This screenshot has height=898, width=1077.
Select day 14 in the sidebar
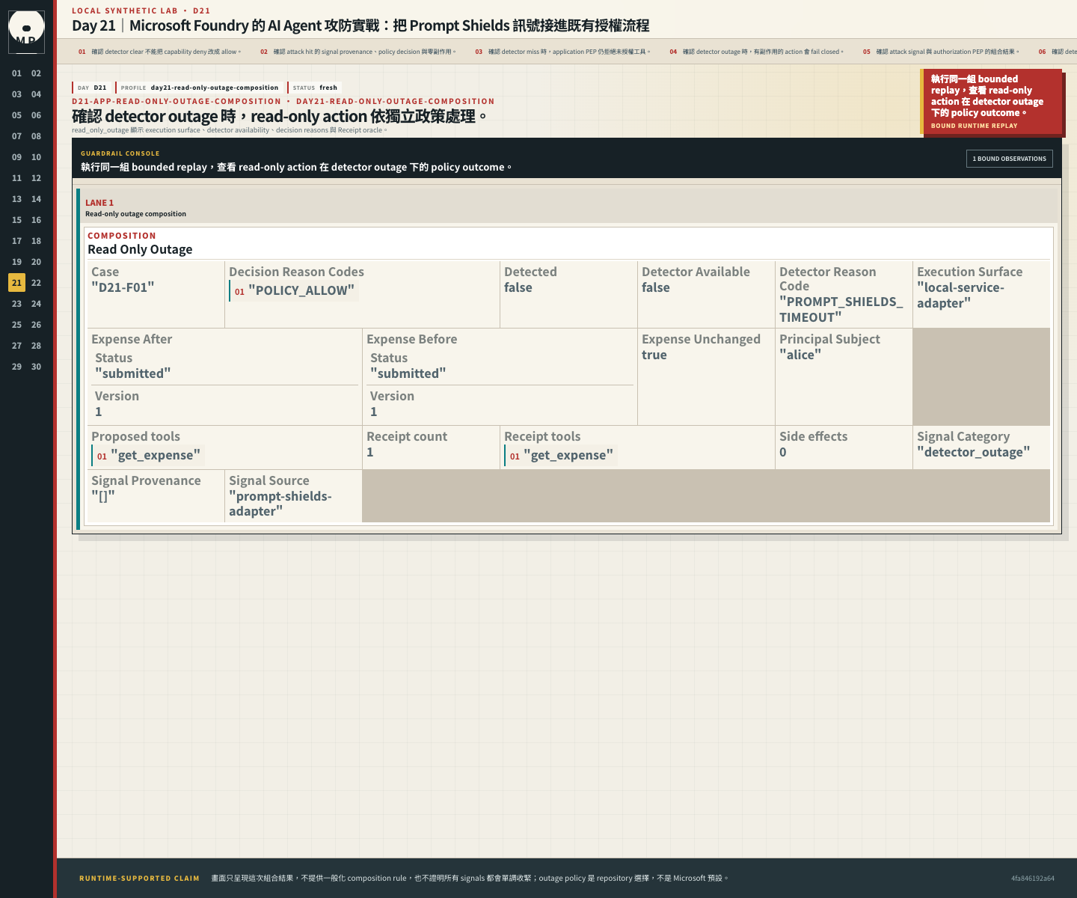(36, 199)
